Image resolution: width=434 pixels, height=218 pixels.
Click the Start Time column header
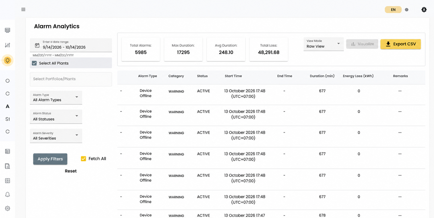tap(233, 76)
